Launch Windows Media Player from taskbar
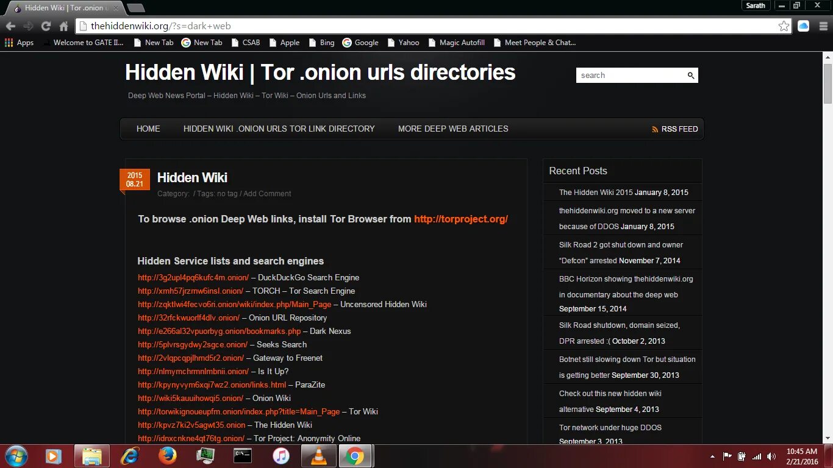Viewport: 833px width, 468px height. click(x=53, y=456)
